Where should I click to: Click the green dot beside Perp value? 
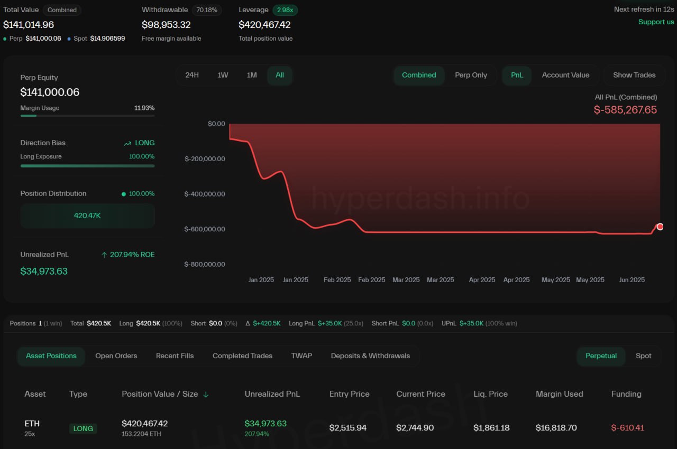tap(5, 39)
